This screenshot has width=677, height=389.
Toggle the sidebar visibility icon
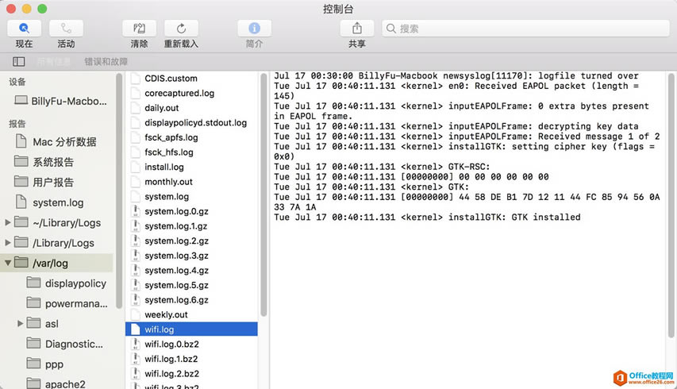click(x=18, y=62)
